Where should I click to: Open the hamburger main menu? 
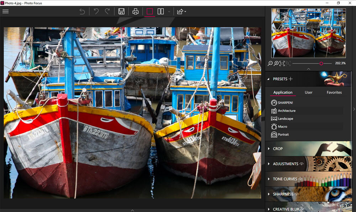[5, 11]
